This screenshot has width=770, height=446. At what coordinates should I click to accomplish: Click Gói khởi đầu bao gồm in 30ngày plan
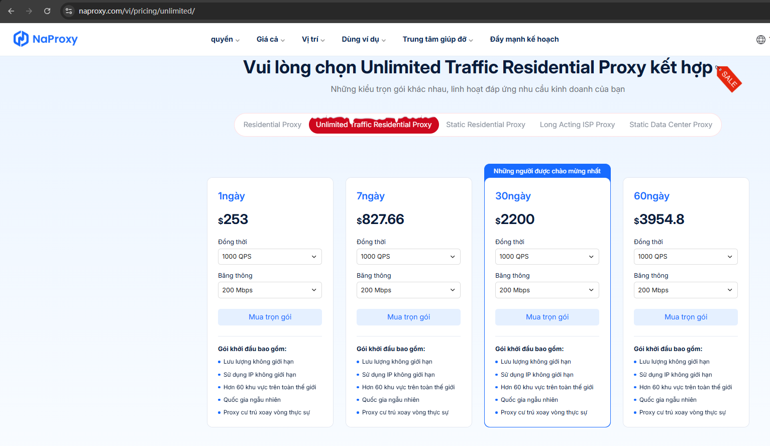[x=529, y=349]
